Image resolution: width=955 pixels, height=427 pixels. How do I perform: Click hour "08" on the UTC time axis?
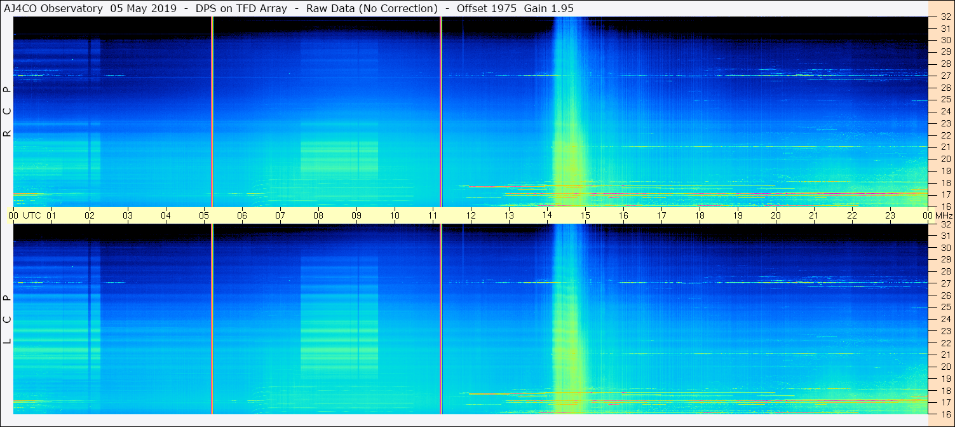(318, 215)
